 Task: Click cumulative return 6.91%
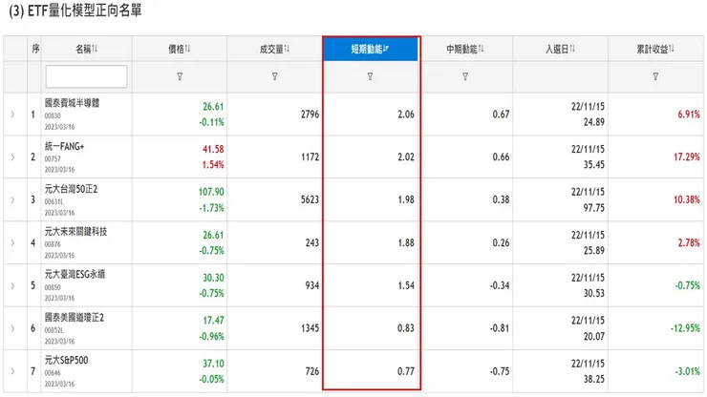tap(689, 115)
